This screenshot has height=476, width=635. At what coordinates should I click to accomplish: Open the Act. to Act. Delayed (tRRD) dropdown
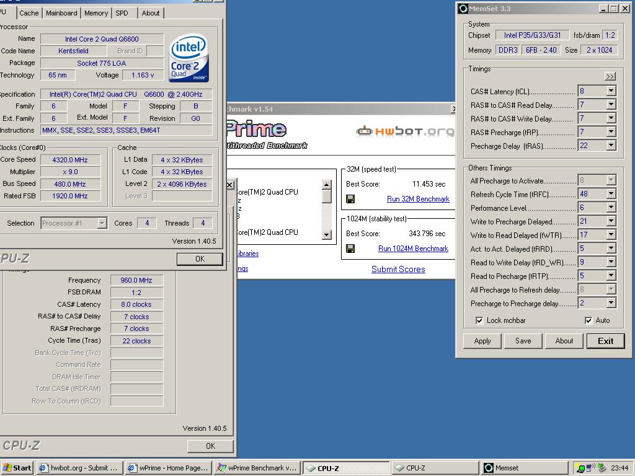tap(611, 249)
